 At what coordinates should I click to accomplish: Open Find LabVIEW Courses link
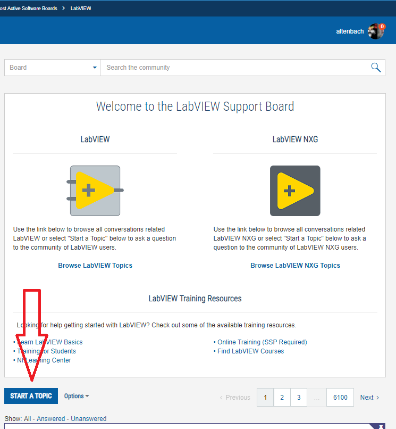(x=250, y=351)
